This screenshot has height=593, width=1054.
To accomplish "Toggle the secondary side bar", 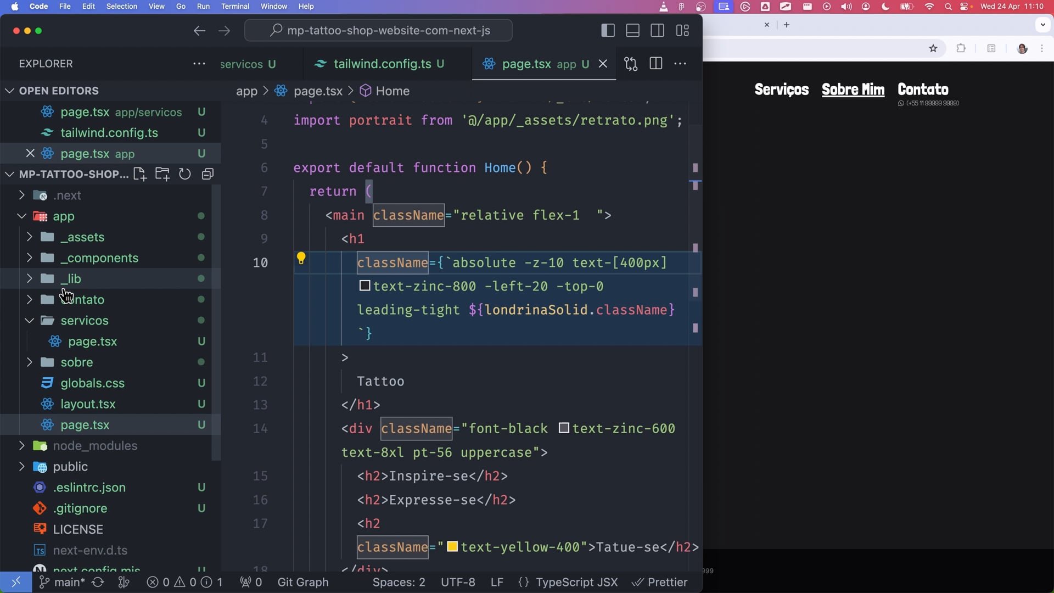I will [x=657, y=31].
